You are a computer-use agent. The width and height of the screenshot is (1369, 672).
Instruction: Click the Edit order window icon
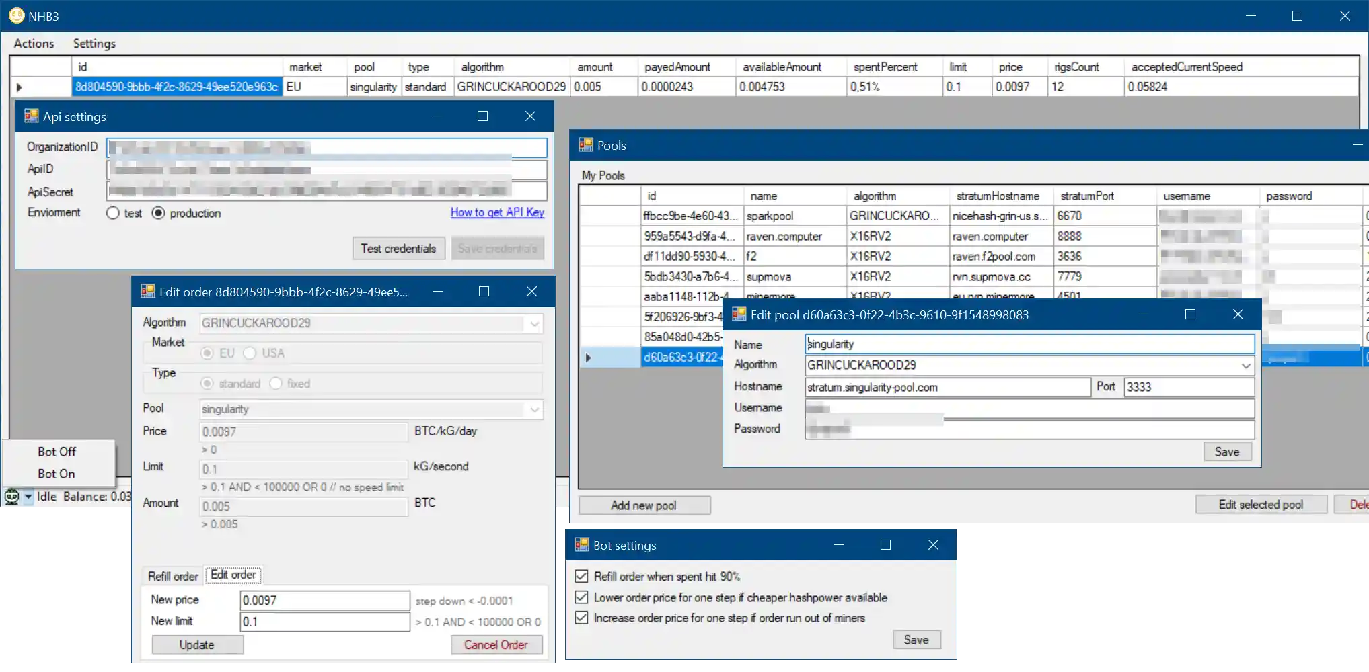point(147,292)
